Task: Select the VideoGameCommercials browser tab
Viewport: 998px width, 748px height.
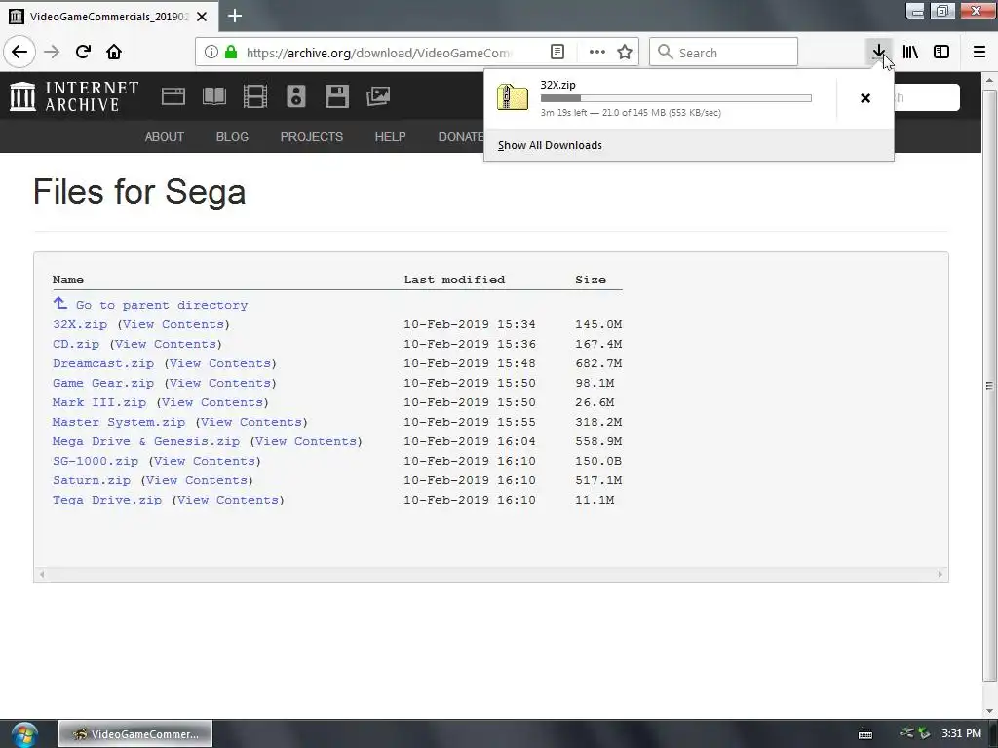Action: coord(109,17)
